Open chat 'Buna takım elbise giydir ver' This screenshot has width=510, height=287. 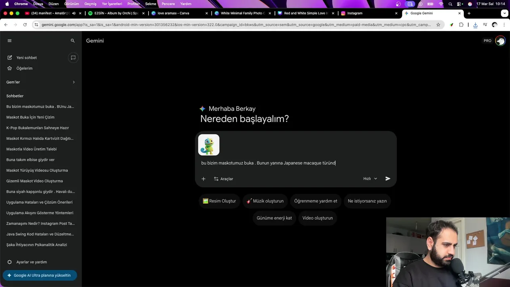(x=30, y=160)
